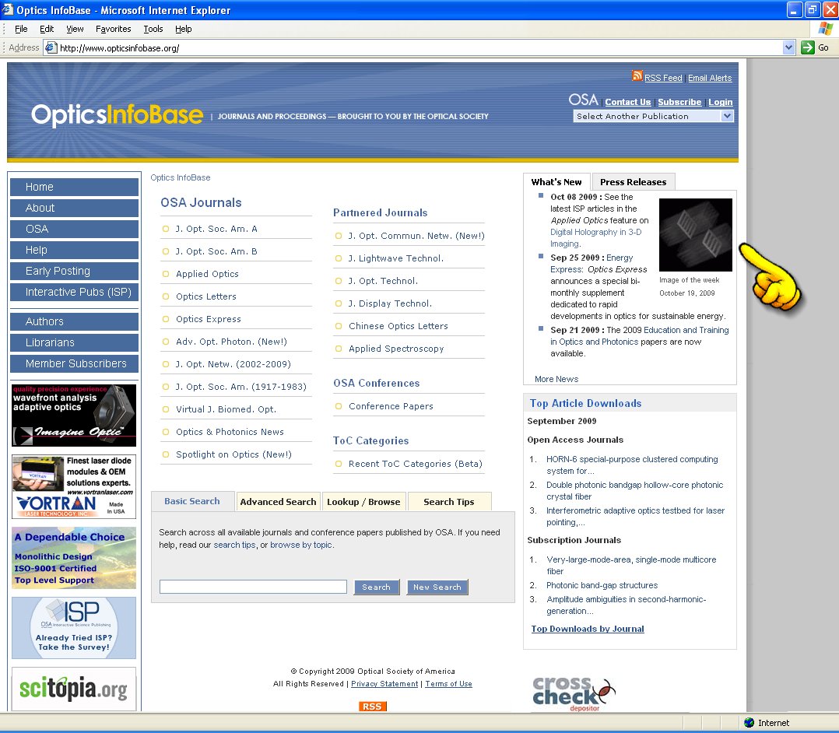Open the Conference Papers link
Viewport: 839px width, 733px height.
pos(391,406)
